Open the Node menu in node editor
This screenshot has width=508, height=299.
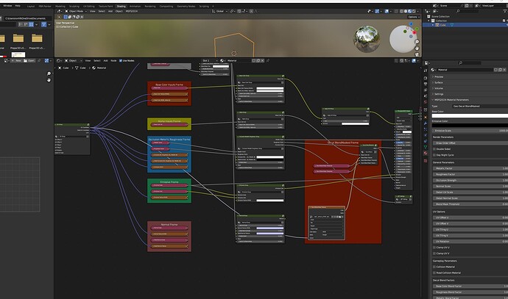tap(113, 60)
